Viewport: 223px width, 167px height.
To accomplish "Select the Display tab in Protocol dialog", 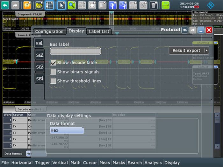I will (76, 31).
